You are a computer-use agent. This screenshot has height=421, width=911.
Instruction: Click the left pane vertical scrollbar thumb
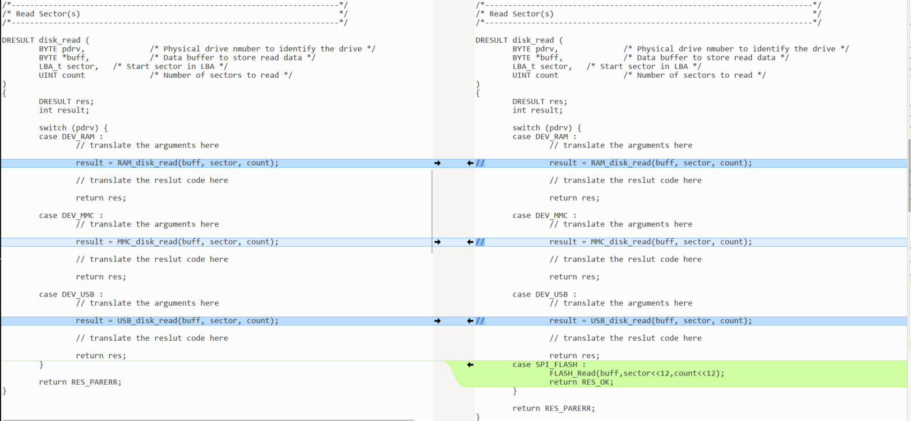[432, 211]
